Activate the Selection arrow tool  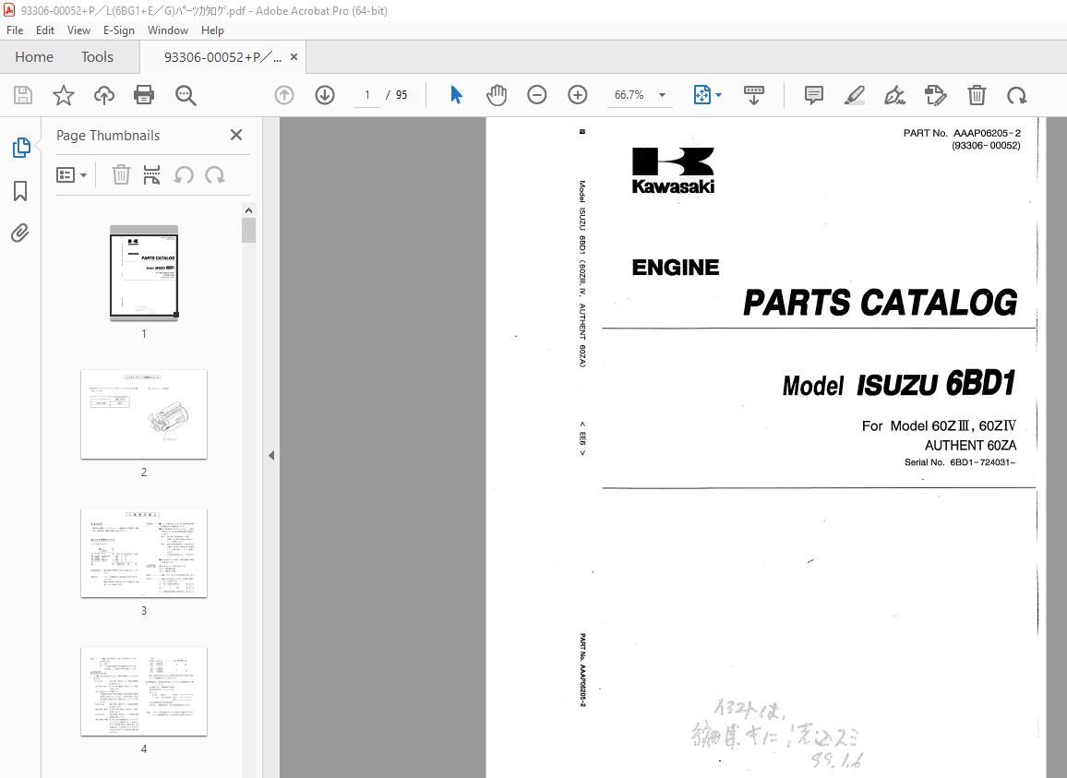(457, 95)
